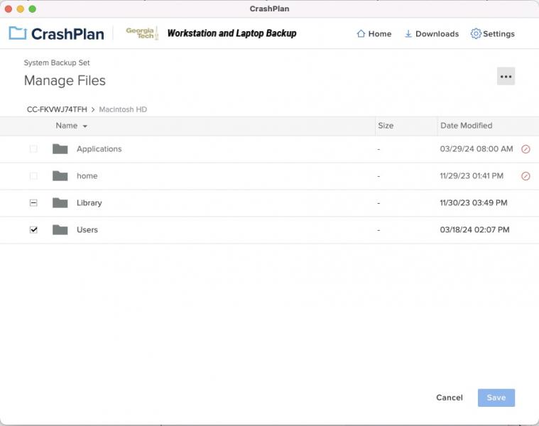Screen dimensions: 539x426
Task: Sort by Size column header
Action: coord(386,126)
